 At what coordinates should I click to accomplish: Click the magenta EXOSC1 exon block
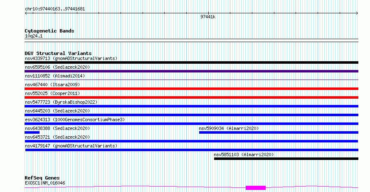256,188
